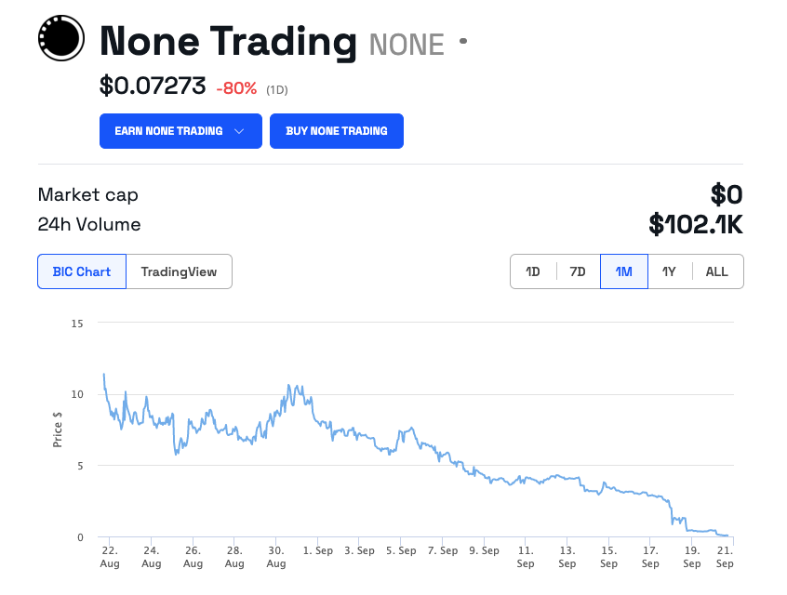Click the $0.07273 current price
Image resolution: width=787 pixels, height=595 pixels.
153,86
